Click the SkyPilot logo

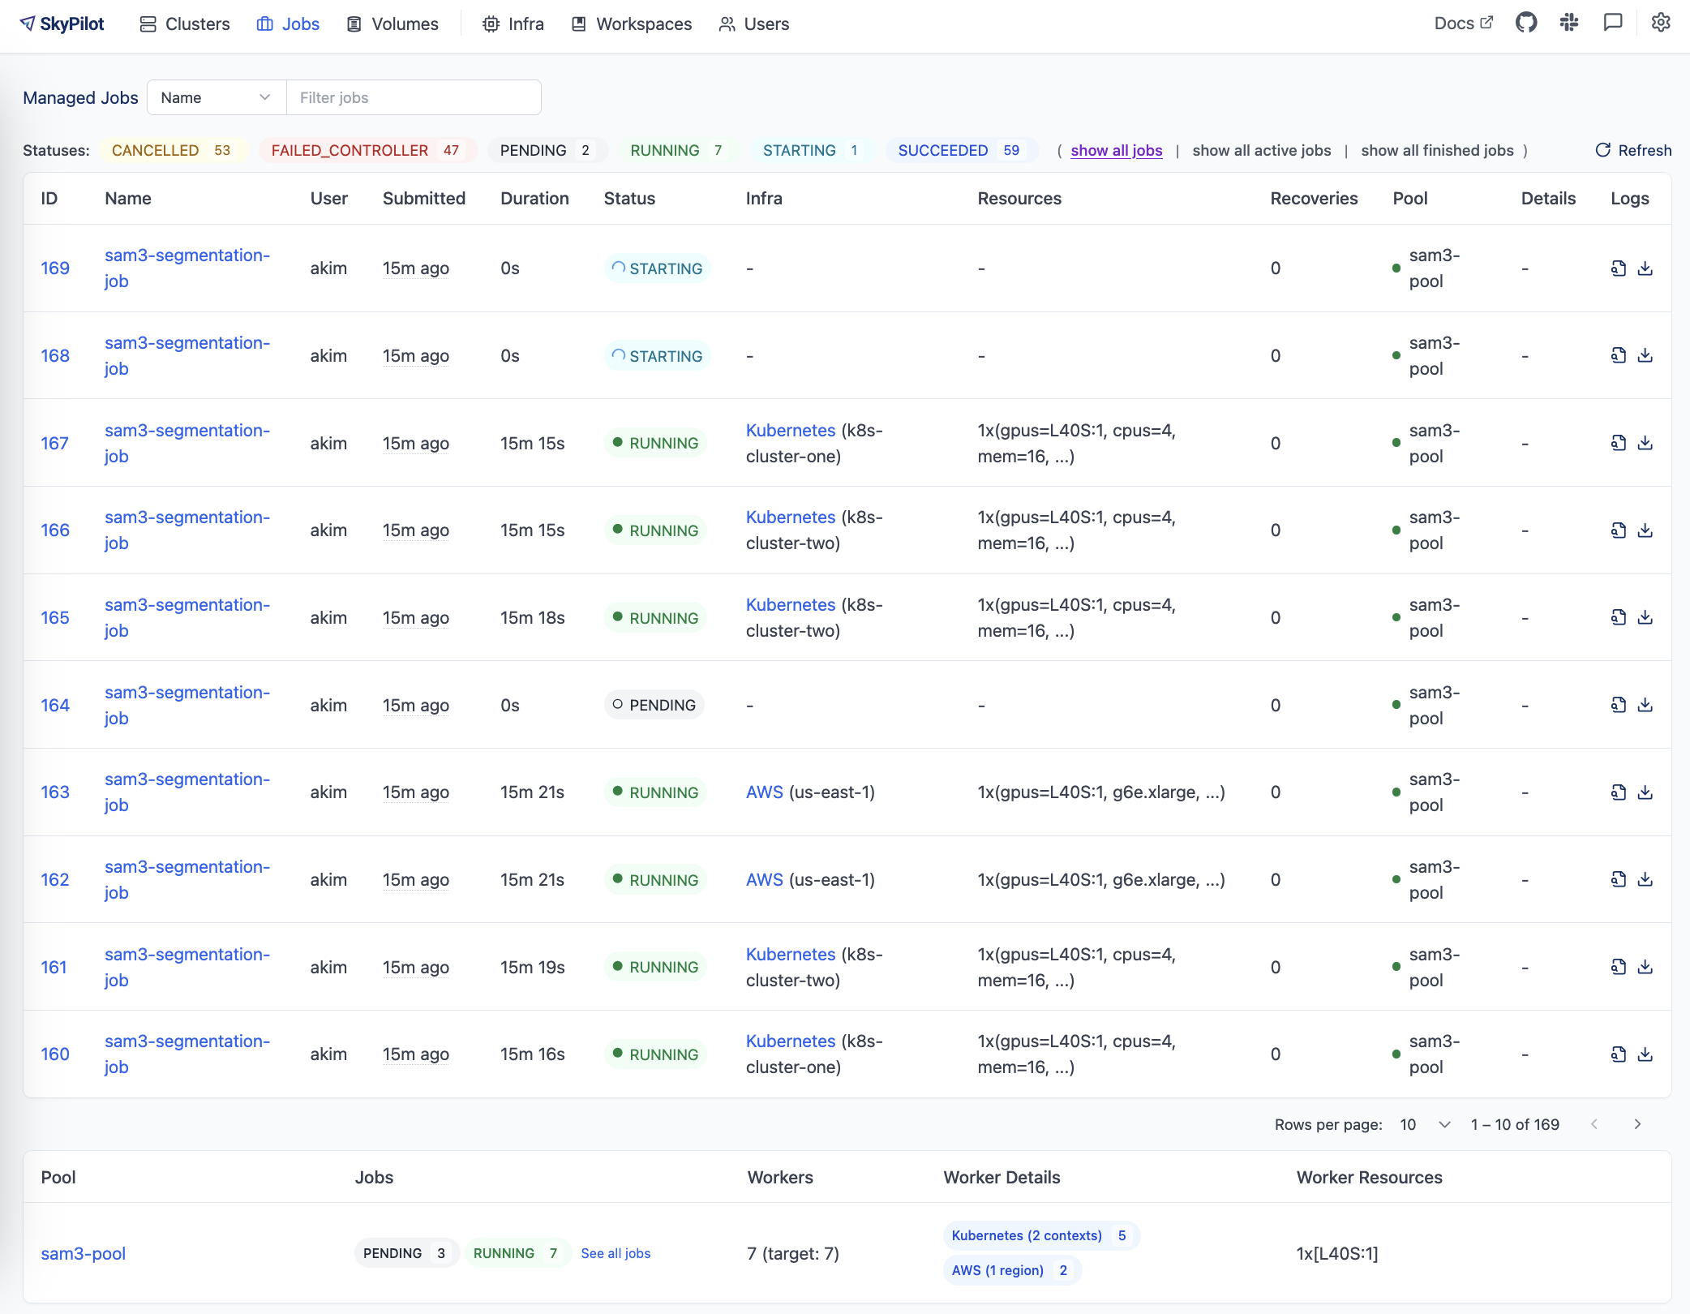coord(62,24)
